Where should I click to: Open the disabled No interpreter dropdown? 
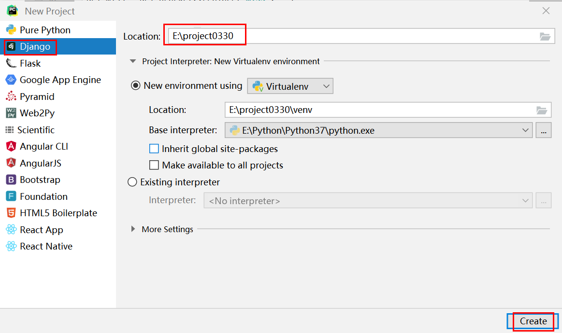[x=368, y=200]
